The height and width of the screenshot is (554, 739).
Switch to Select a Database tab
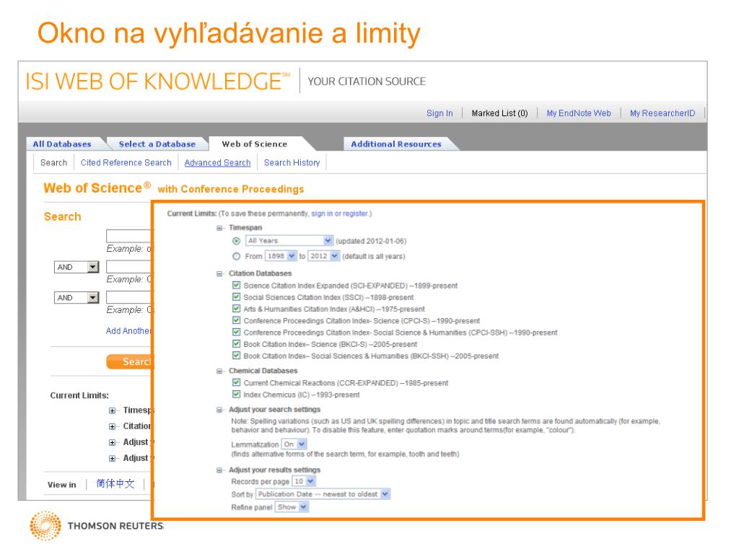[157, 144]
